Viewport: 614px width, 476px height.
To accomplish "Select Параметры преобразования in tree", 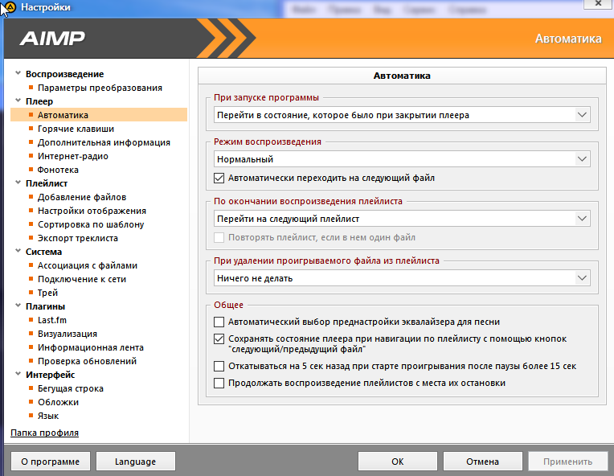I will 100,88.
